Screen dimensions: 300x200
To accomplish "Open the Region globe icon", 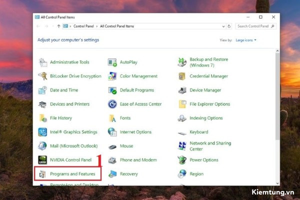I will [x=182, y=174].
